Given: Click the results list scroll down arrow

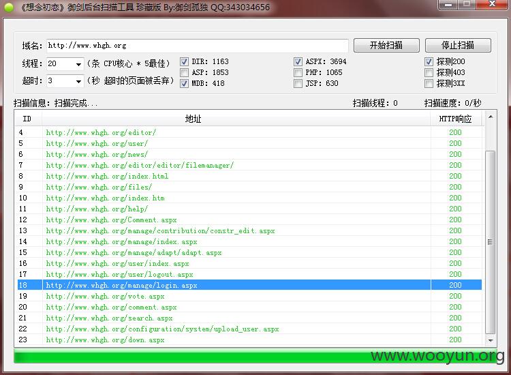Looking at the screenshot, I should point(491,340).
